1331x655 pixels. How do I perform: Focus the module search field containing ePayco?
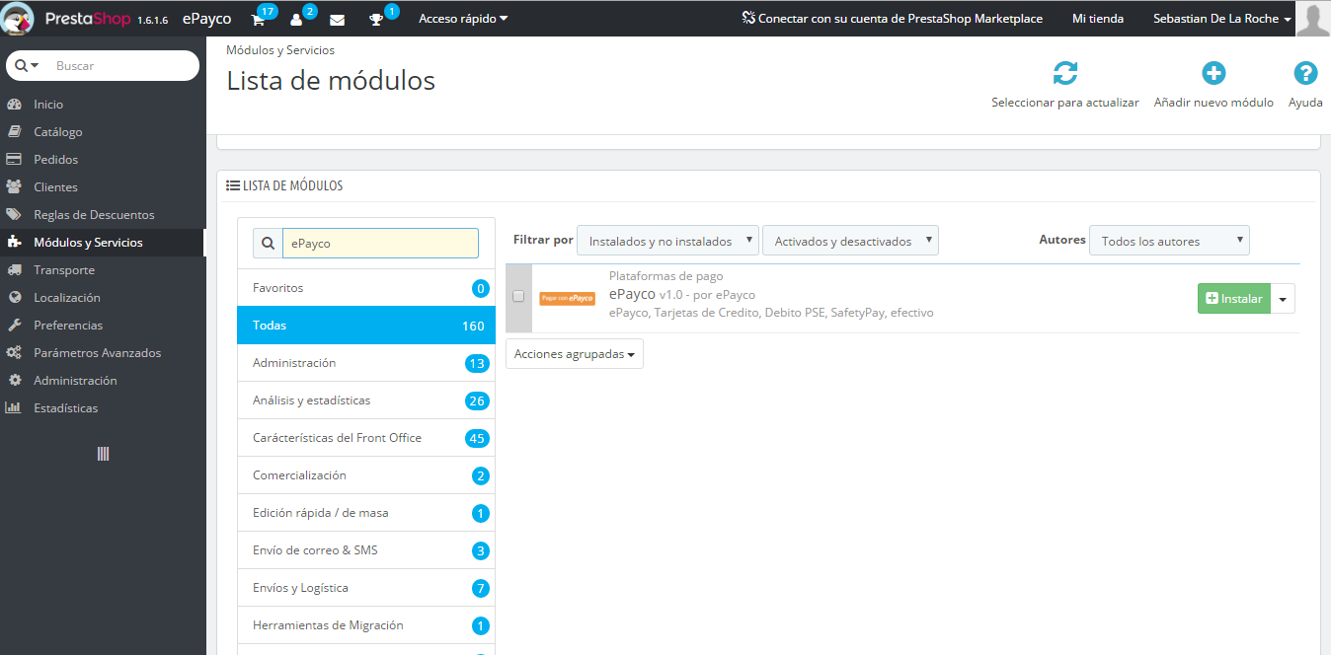[x=380, y=244]
